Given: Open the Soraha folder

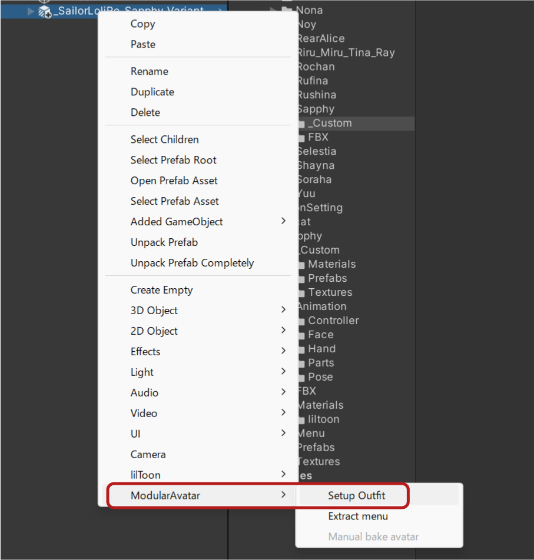Looking at the screenshot, I should [314, 179].
